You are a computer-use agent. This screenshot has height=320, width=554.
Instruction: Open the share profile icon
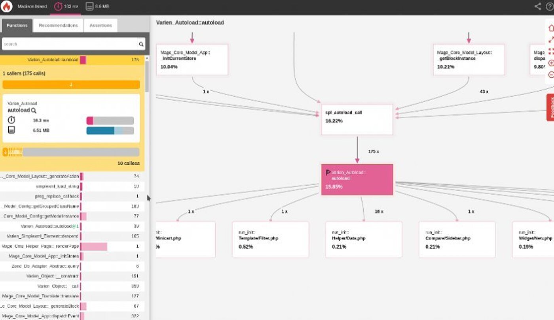click(537, 6)
